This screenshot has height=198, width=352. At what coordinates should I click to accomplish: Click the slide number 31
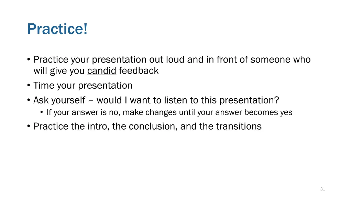[322, 189]
